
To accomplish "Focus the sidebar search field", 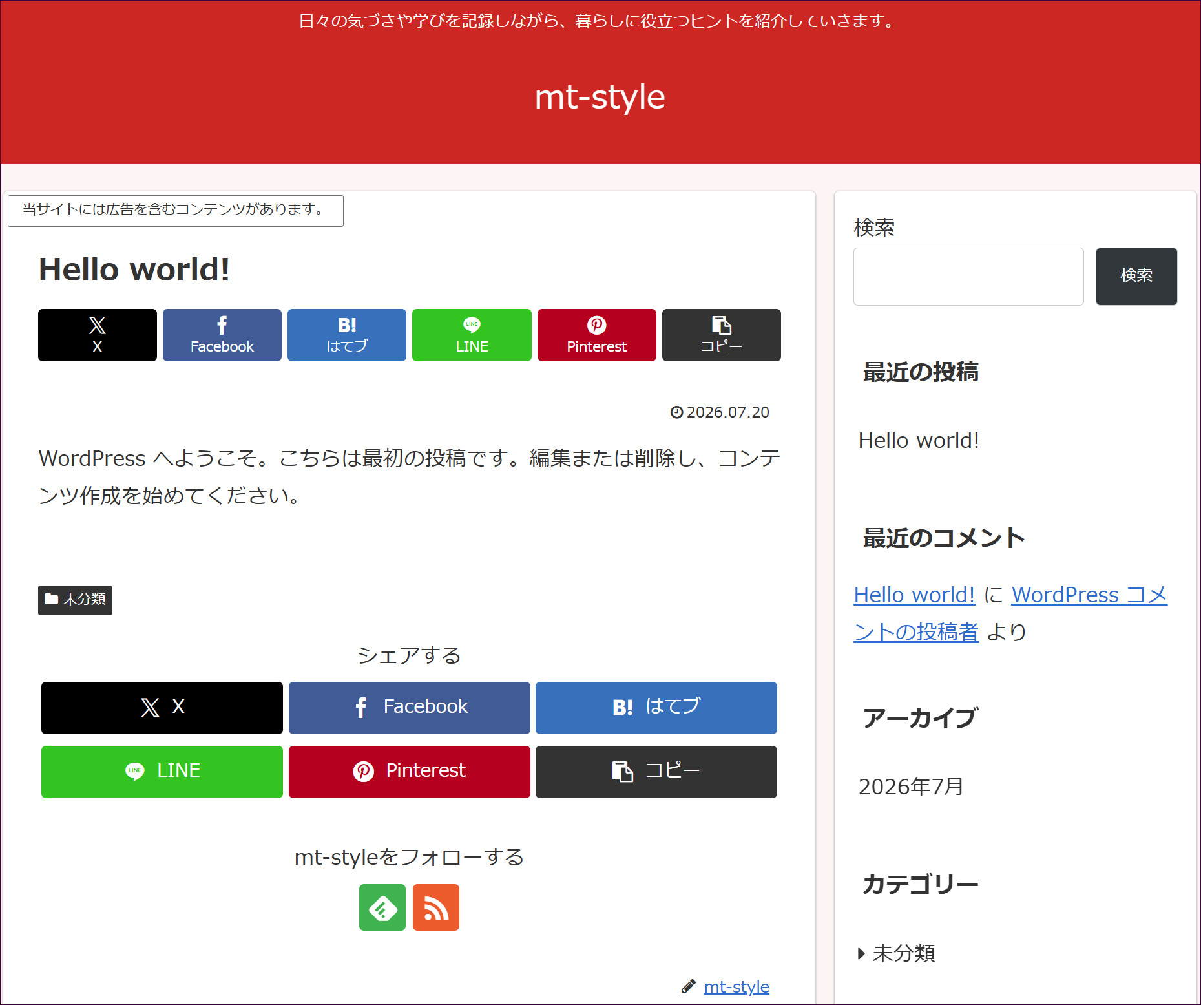I will 968,277.
